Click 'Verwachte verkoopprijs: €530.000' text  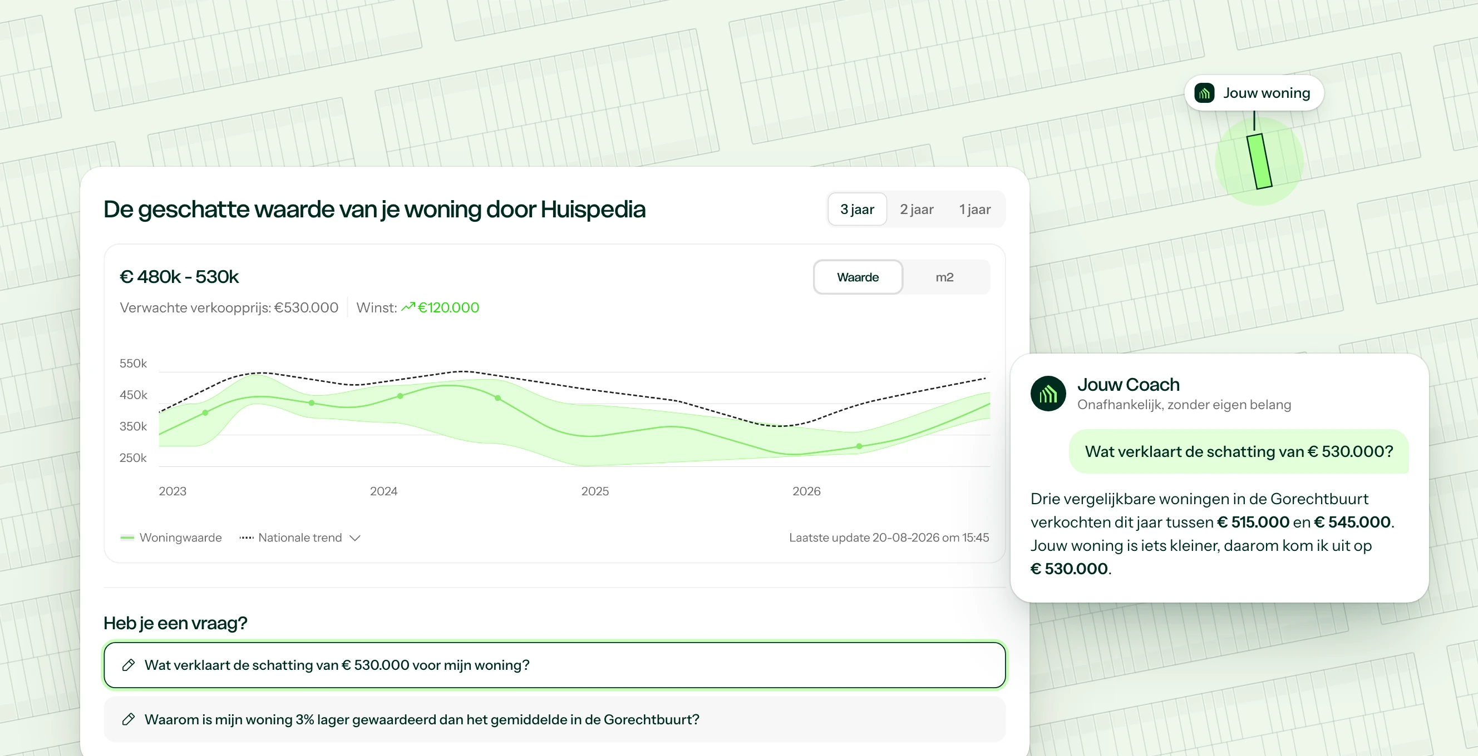pos(229,308)
